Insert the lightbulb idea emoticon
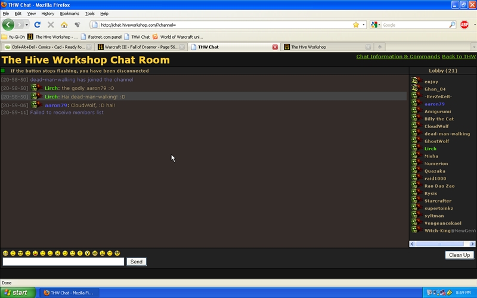 [87, 253]
